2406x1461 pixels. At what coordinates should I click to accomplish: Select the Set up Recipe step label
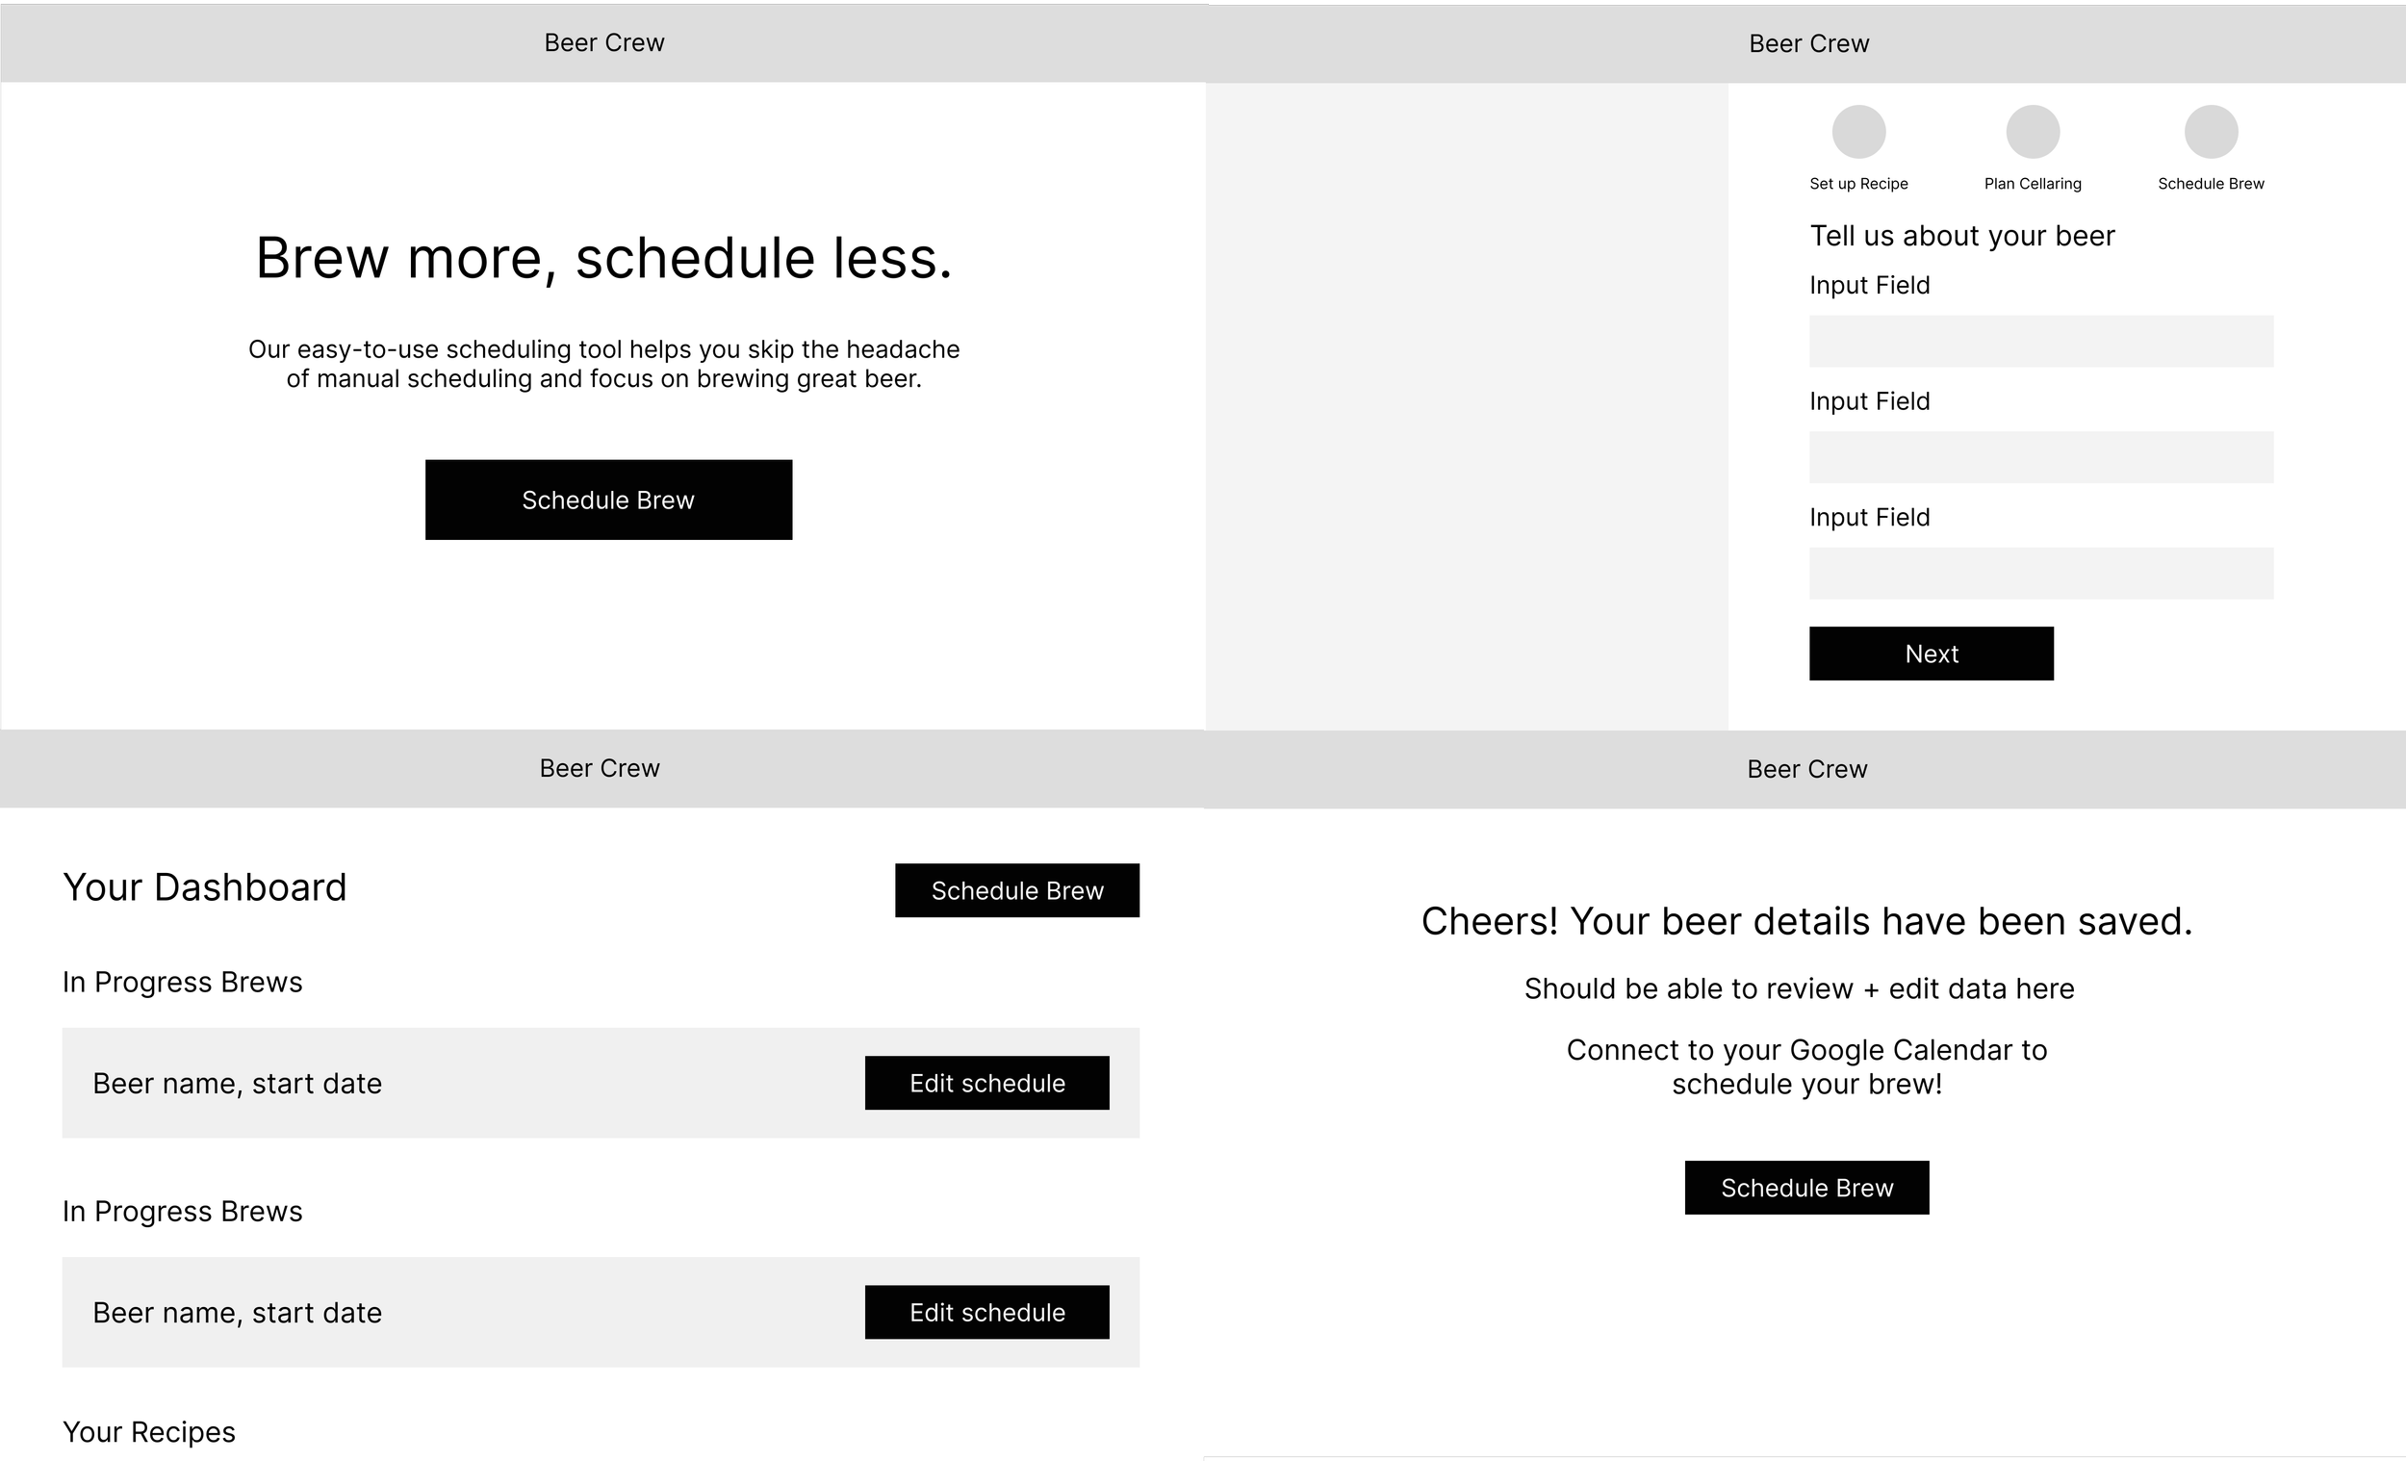[x=1858, y=184]
